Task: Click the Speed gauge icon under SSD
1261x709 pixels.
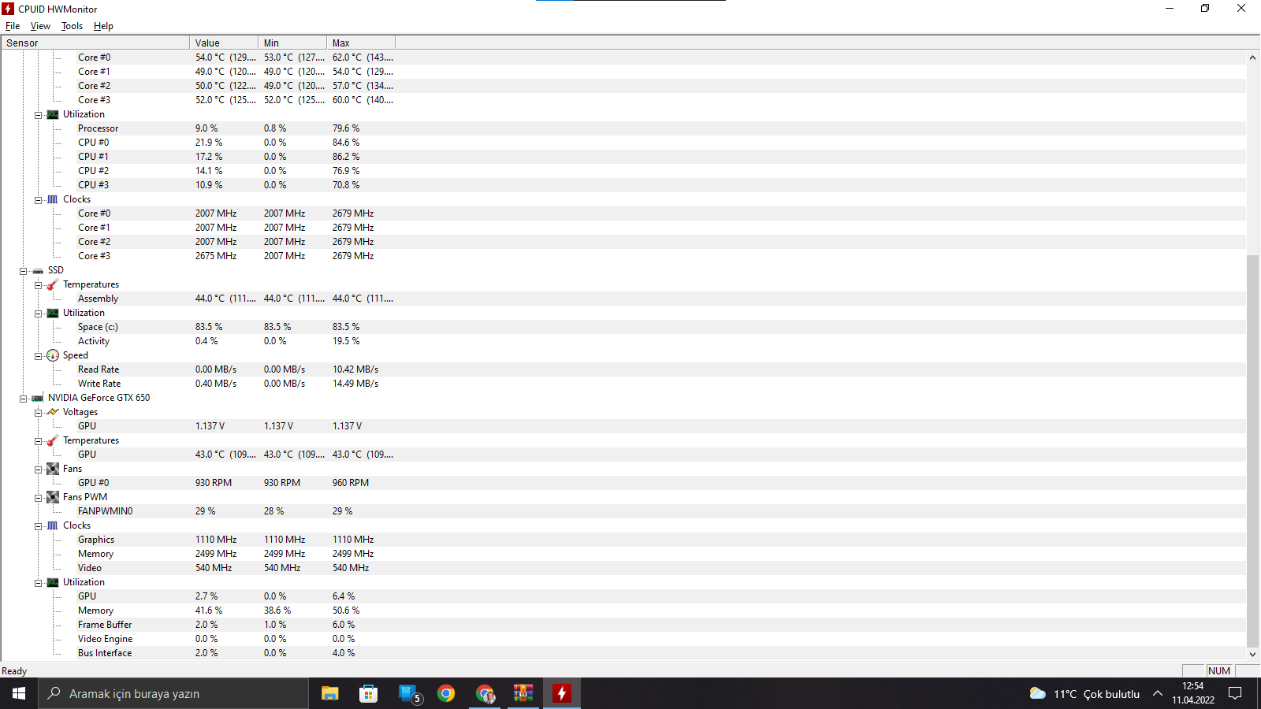Action: point(53,355)
